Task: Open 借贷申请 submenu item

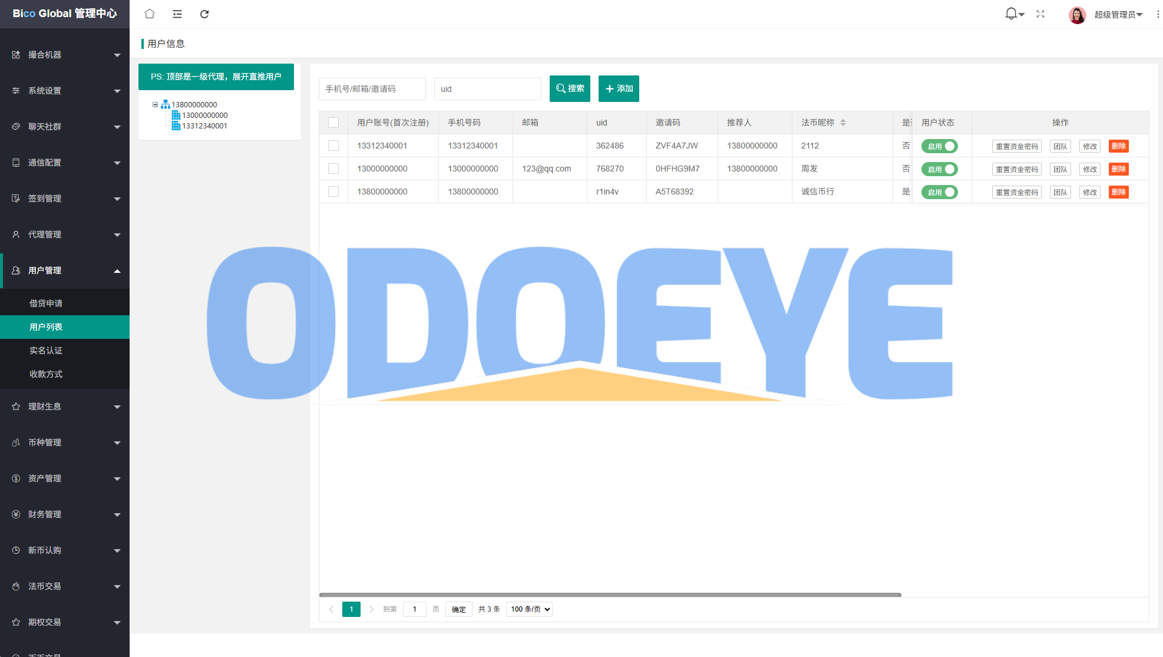Action: [x=46, y=303]
